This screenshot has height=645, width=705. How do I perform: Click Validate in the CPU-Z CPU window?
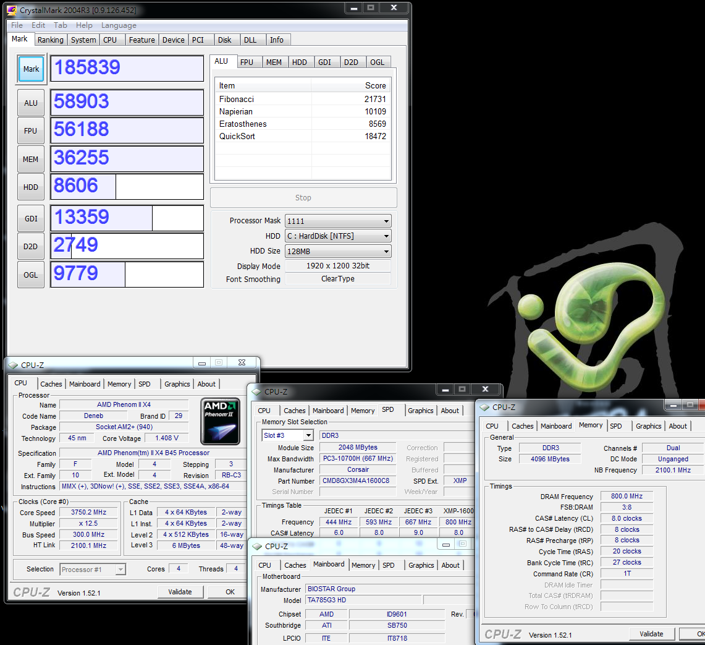tap(180, 592)
